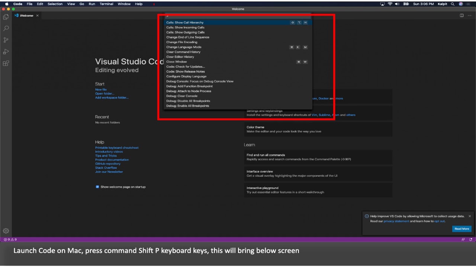
Task: Select Clear Editor History command
Action: coord(238,57)
